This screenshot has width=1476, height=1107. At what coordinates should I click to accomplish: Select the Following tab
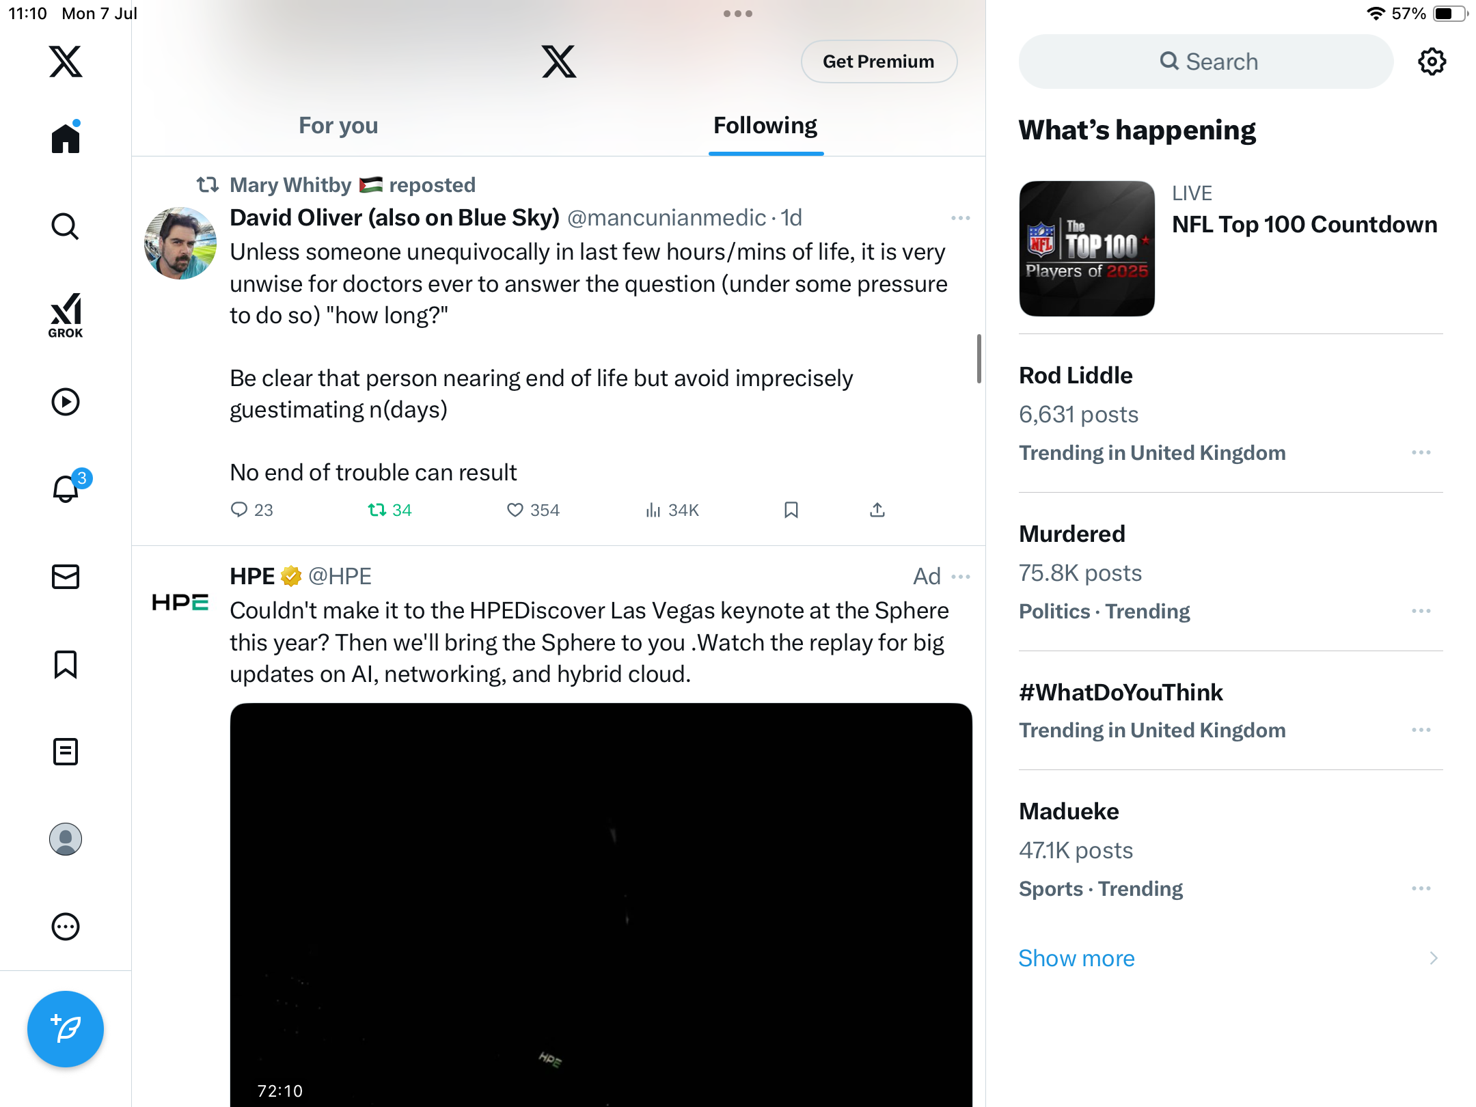pyautogui.click(x=765, y=125)
